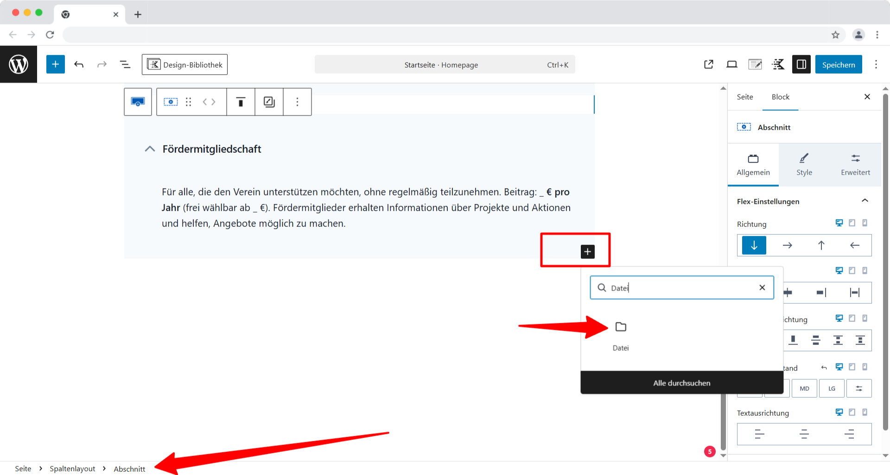Click Alle durchsuchen in the block popup
Viewport: 890px width, 475px height.
[681, 382]
